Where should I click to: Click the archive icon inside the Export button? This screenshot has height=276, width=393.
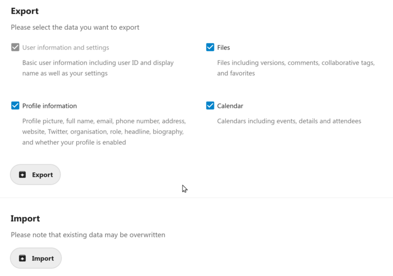tap(22, 174)
